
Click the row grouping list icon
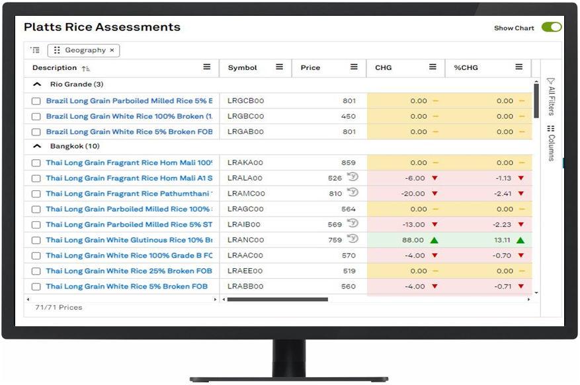coord(35,50)
